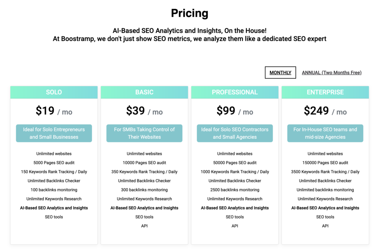The image size is (379, 251).
Task: Select the SOLO plan header
Action: 54,92
